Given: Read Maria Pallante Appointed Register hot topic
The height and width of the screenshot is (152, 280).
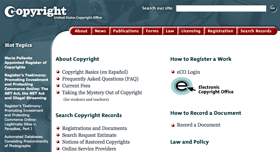Looking at the screenshot, I should pyautogui.click(x=26, y=63).
